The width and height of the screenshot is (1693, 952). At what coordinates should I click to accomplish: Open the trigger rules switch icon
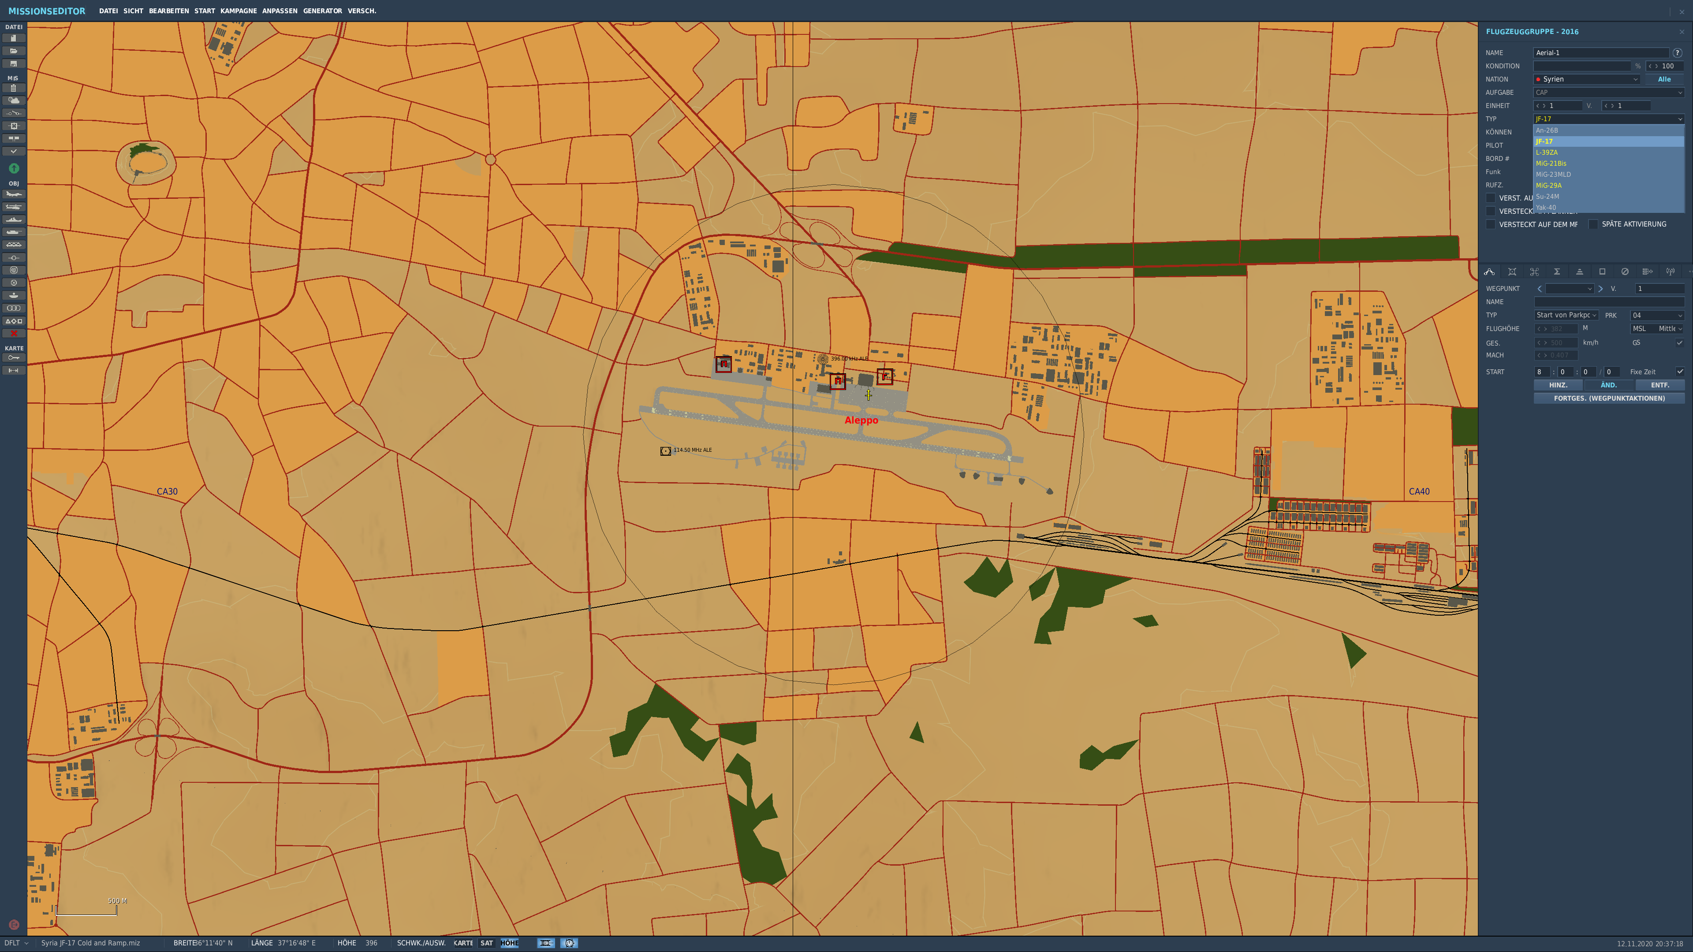(13, 113)
